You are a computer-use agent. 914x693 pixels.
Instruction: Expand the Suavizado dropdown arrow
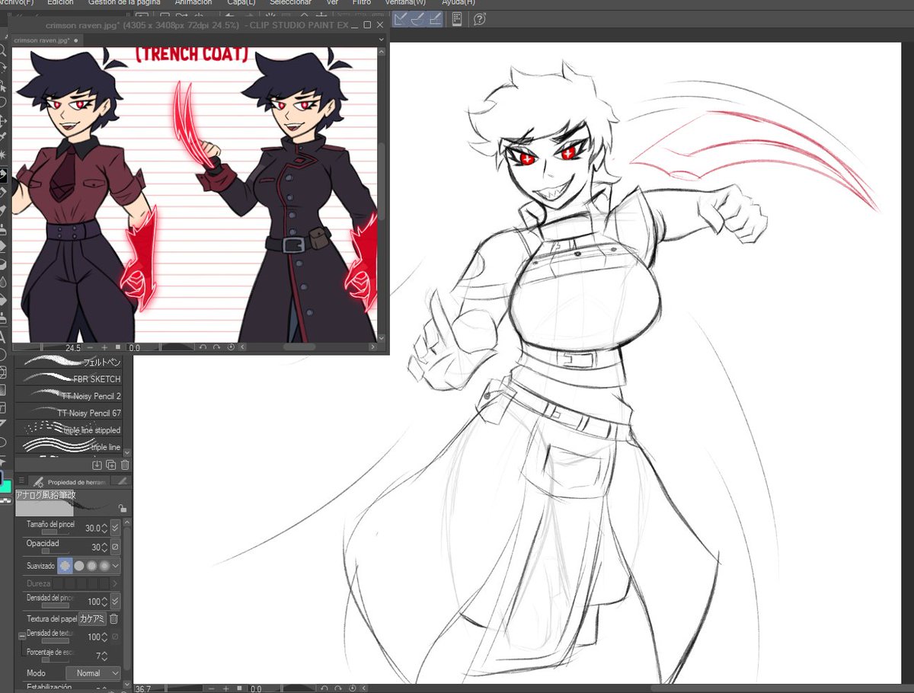(115, 566)
